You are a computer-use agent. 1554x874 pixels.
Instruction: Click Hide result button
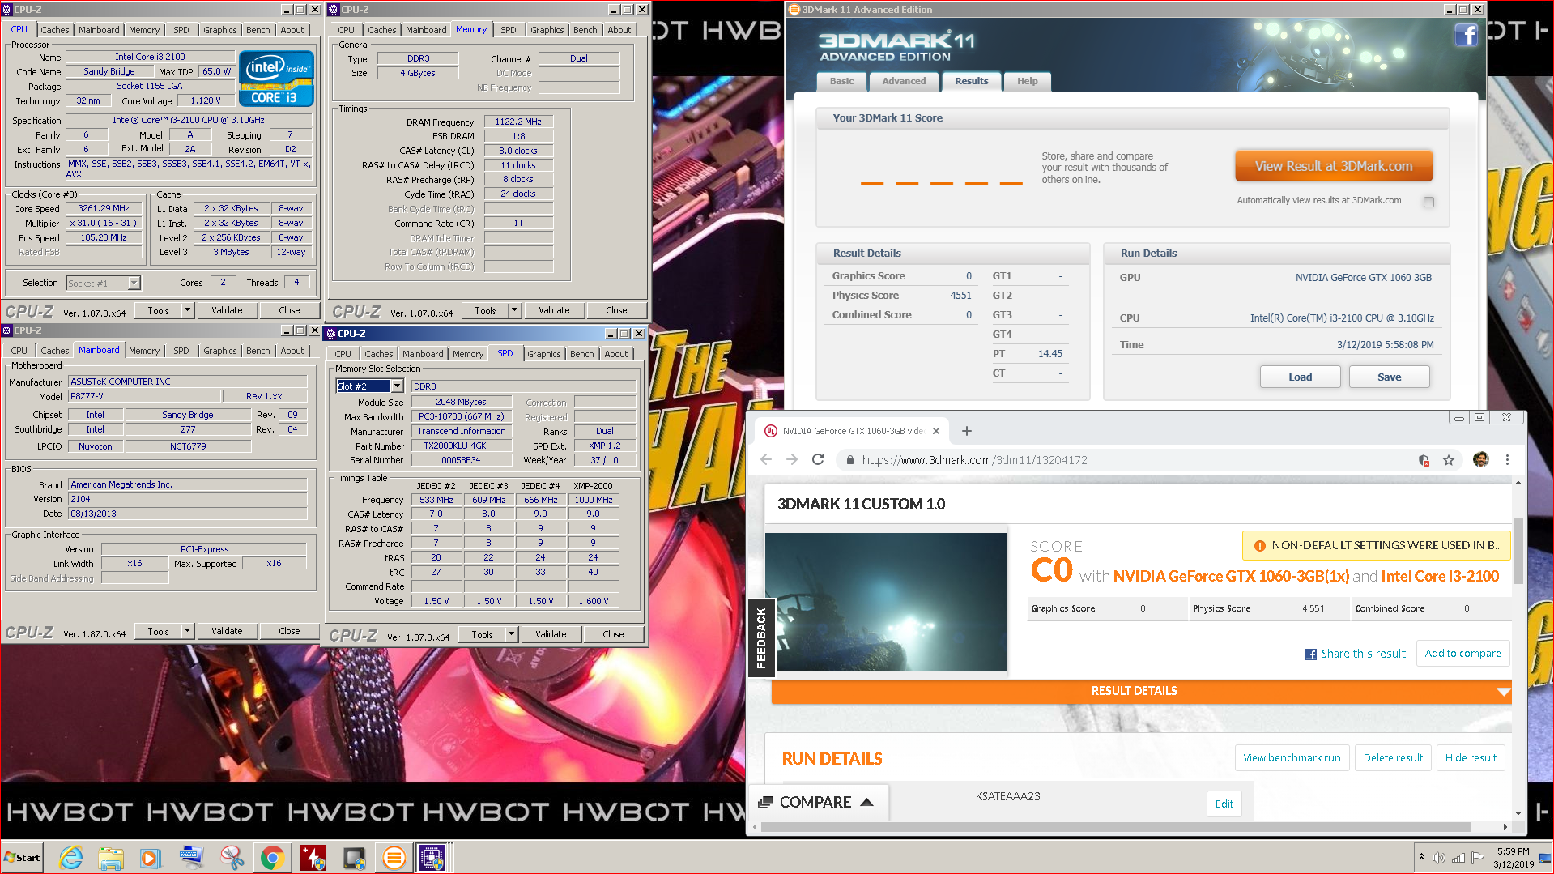(x=1471, y=757)
